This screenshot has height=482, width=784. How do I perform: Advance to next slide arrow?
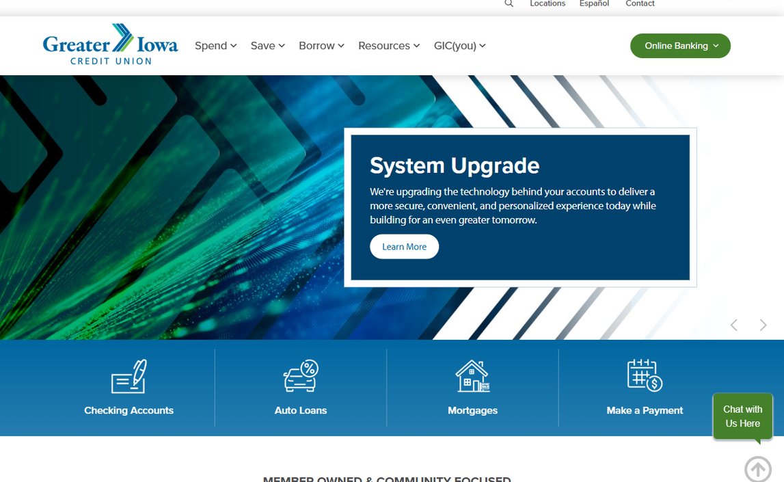763,325
